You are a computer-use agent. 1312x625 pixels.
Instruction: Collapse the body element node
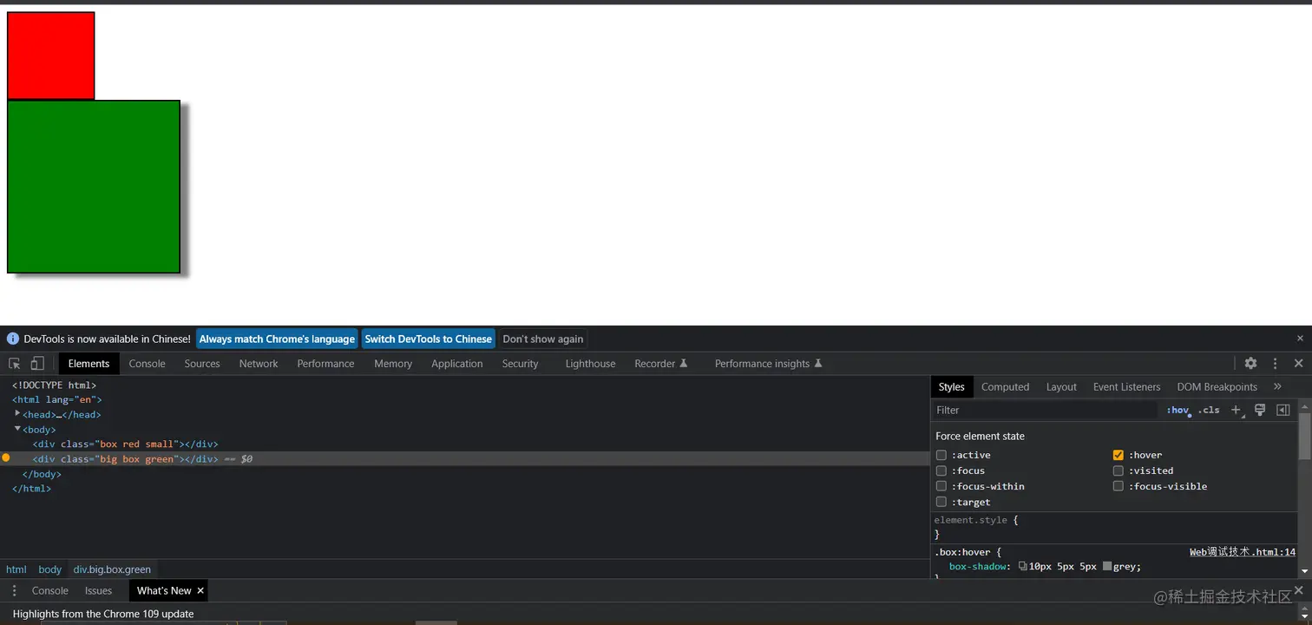coord(17,428)
